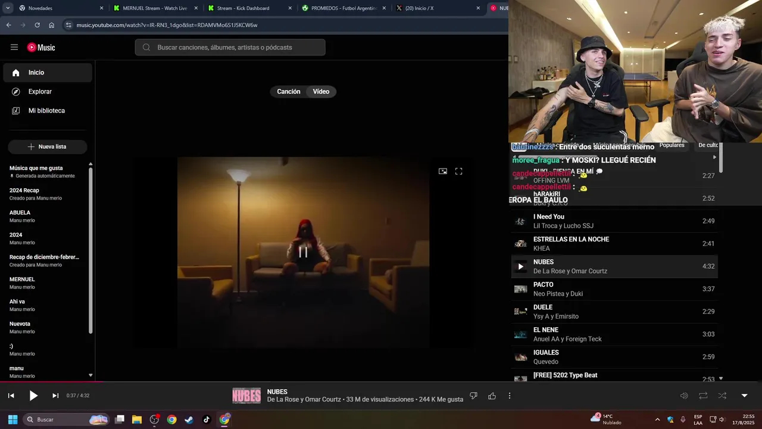Open Recap de diciembre-febrero playlist
762x429 pixels.
point(45,260)
